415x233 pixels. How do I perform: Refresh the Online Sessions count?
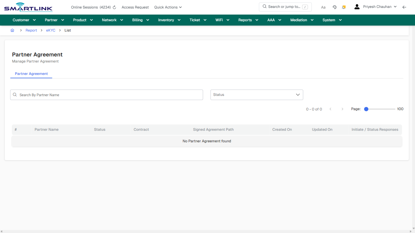pos(114,7)
